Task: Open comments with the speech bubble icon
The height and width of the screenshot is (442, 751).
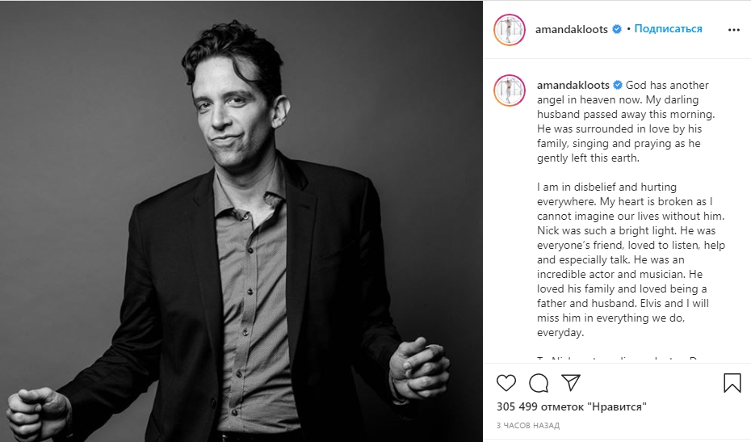Action: tap(539, 382)
